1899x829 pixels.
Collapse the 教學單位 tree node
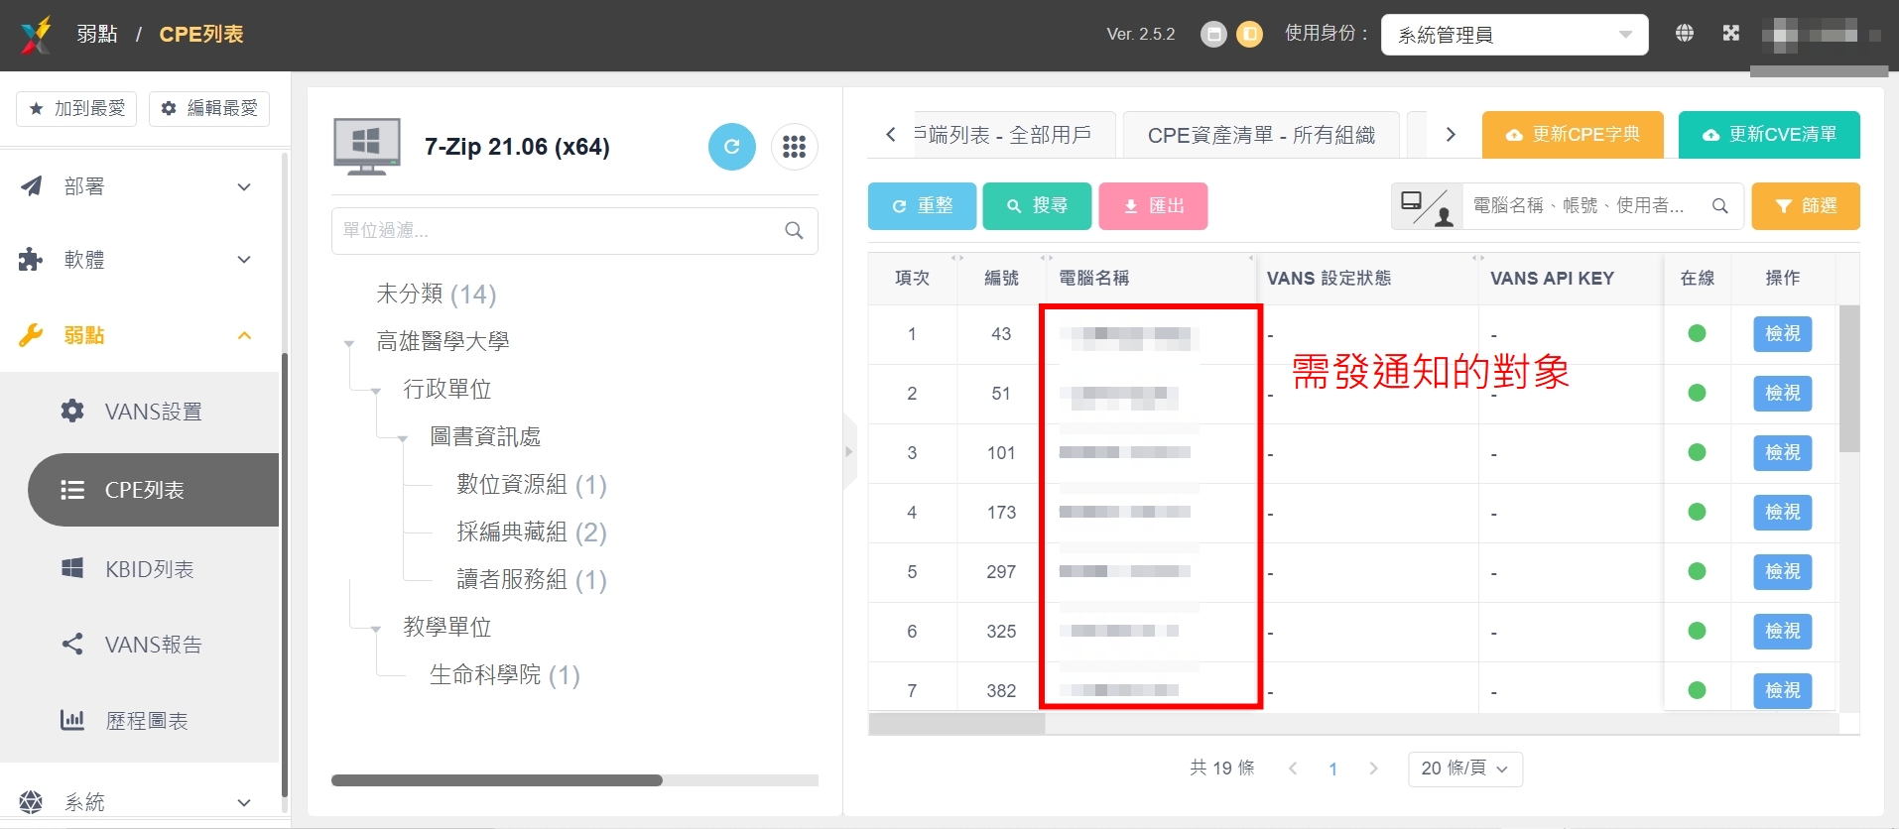(376, 630)
